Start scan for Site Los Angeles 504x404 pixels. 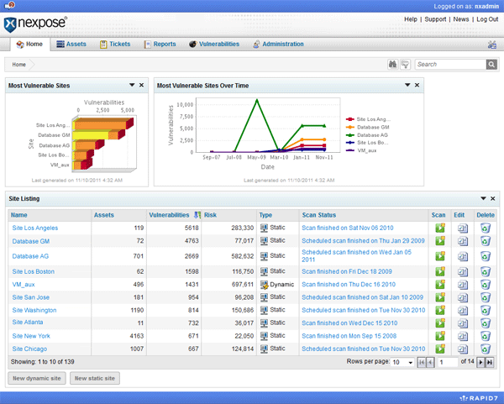[x=440, y=228]
